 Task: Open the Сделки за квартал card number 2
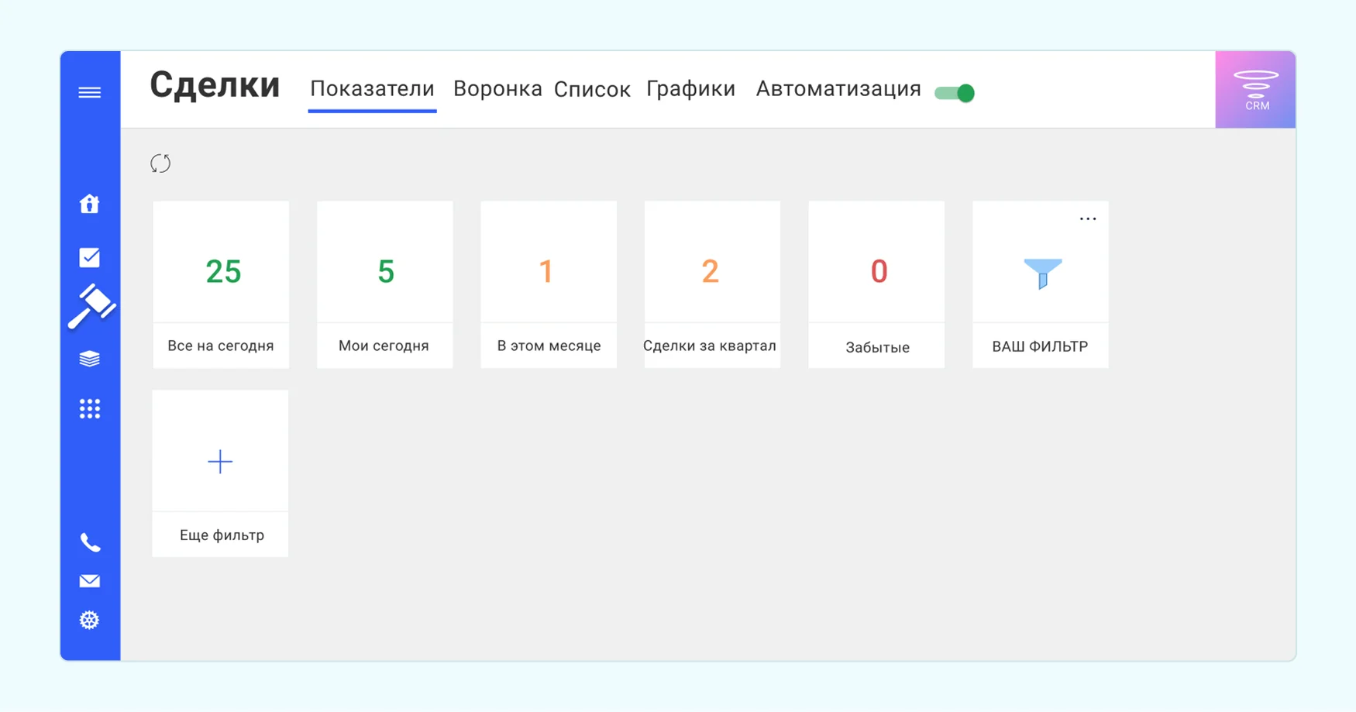(710, 271)
